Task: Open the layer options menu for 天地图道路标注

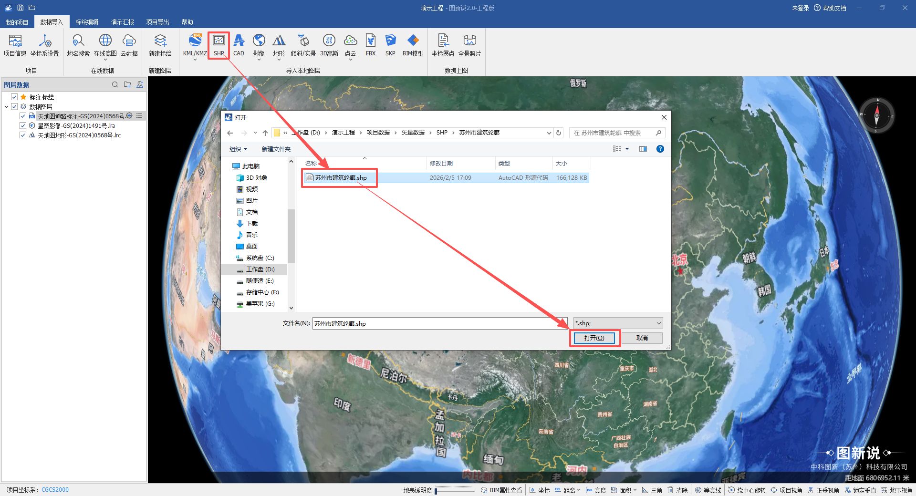Action: click(139, 116)
